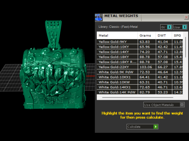Click the 42.42 DWT value

(x=163, y=47)
